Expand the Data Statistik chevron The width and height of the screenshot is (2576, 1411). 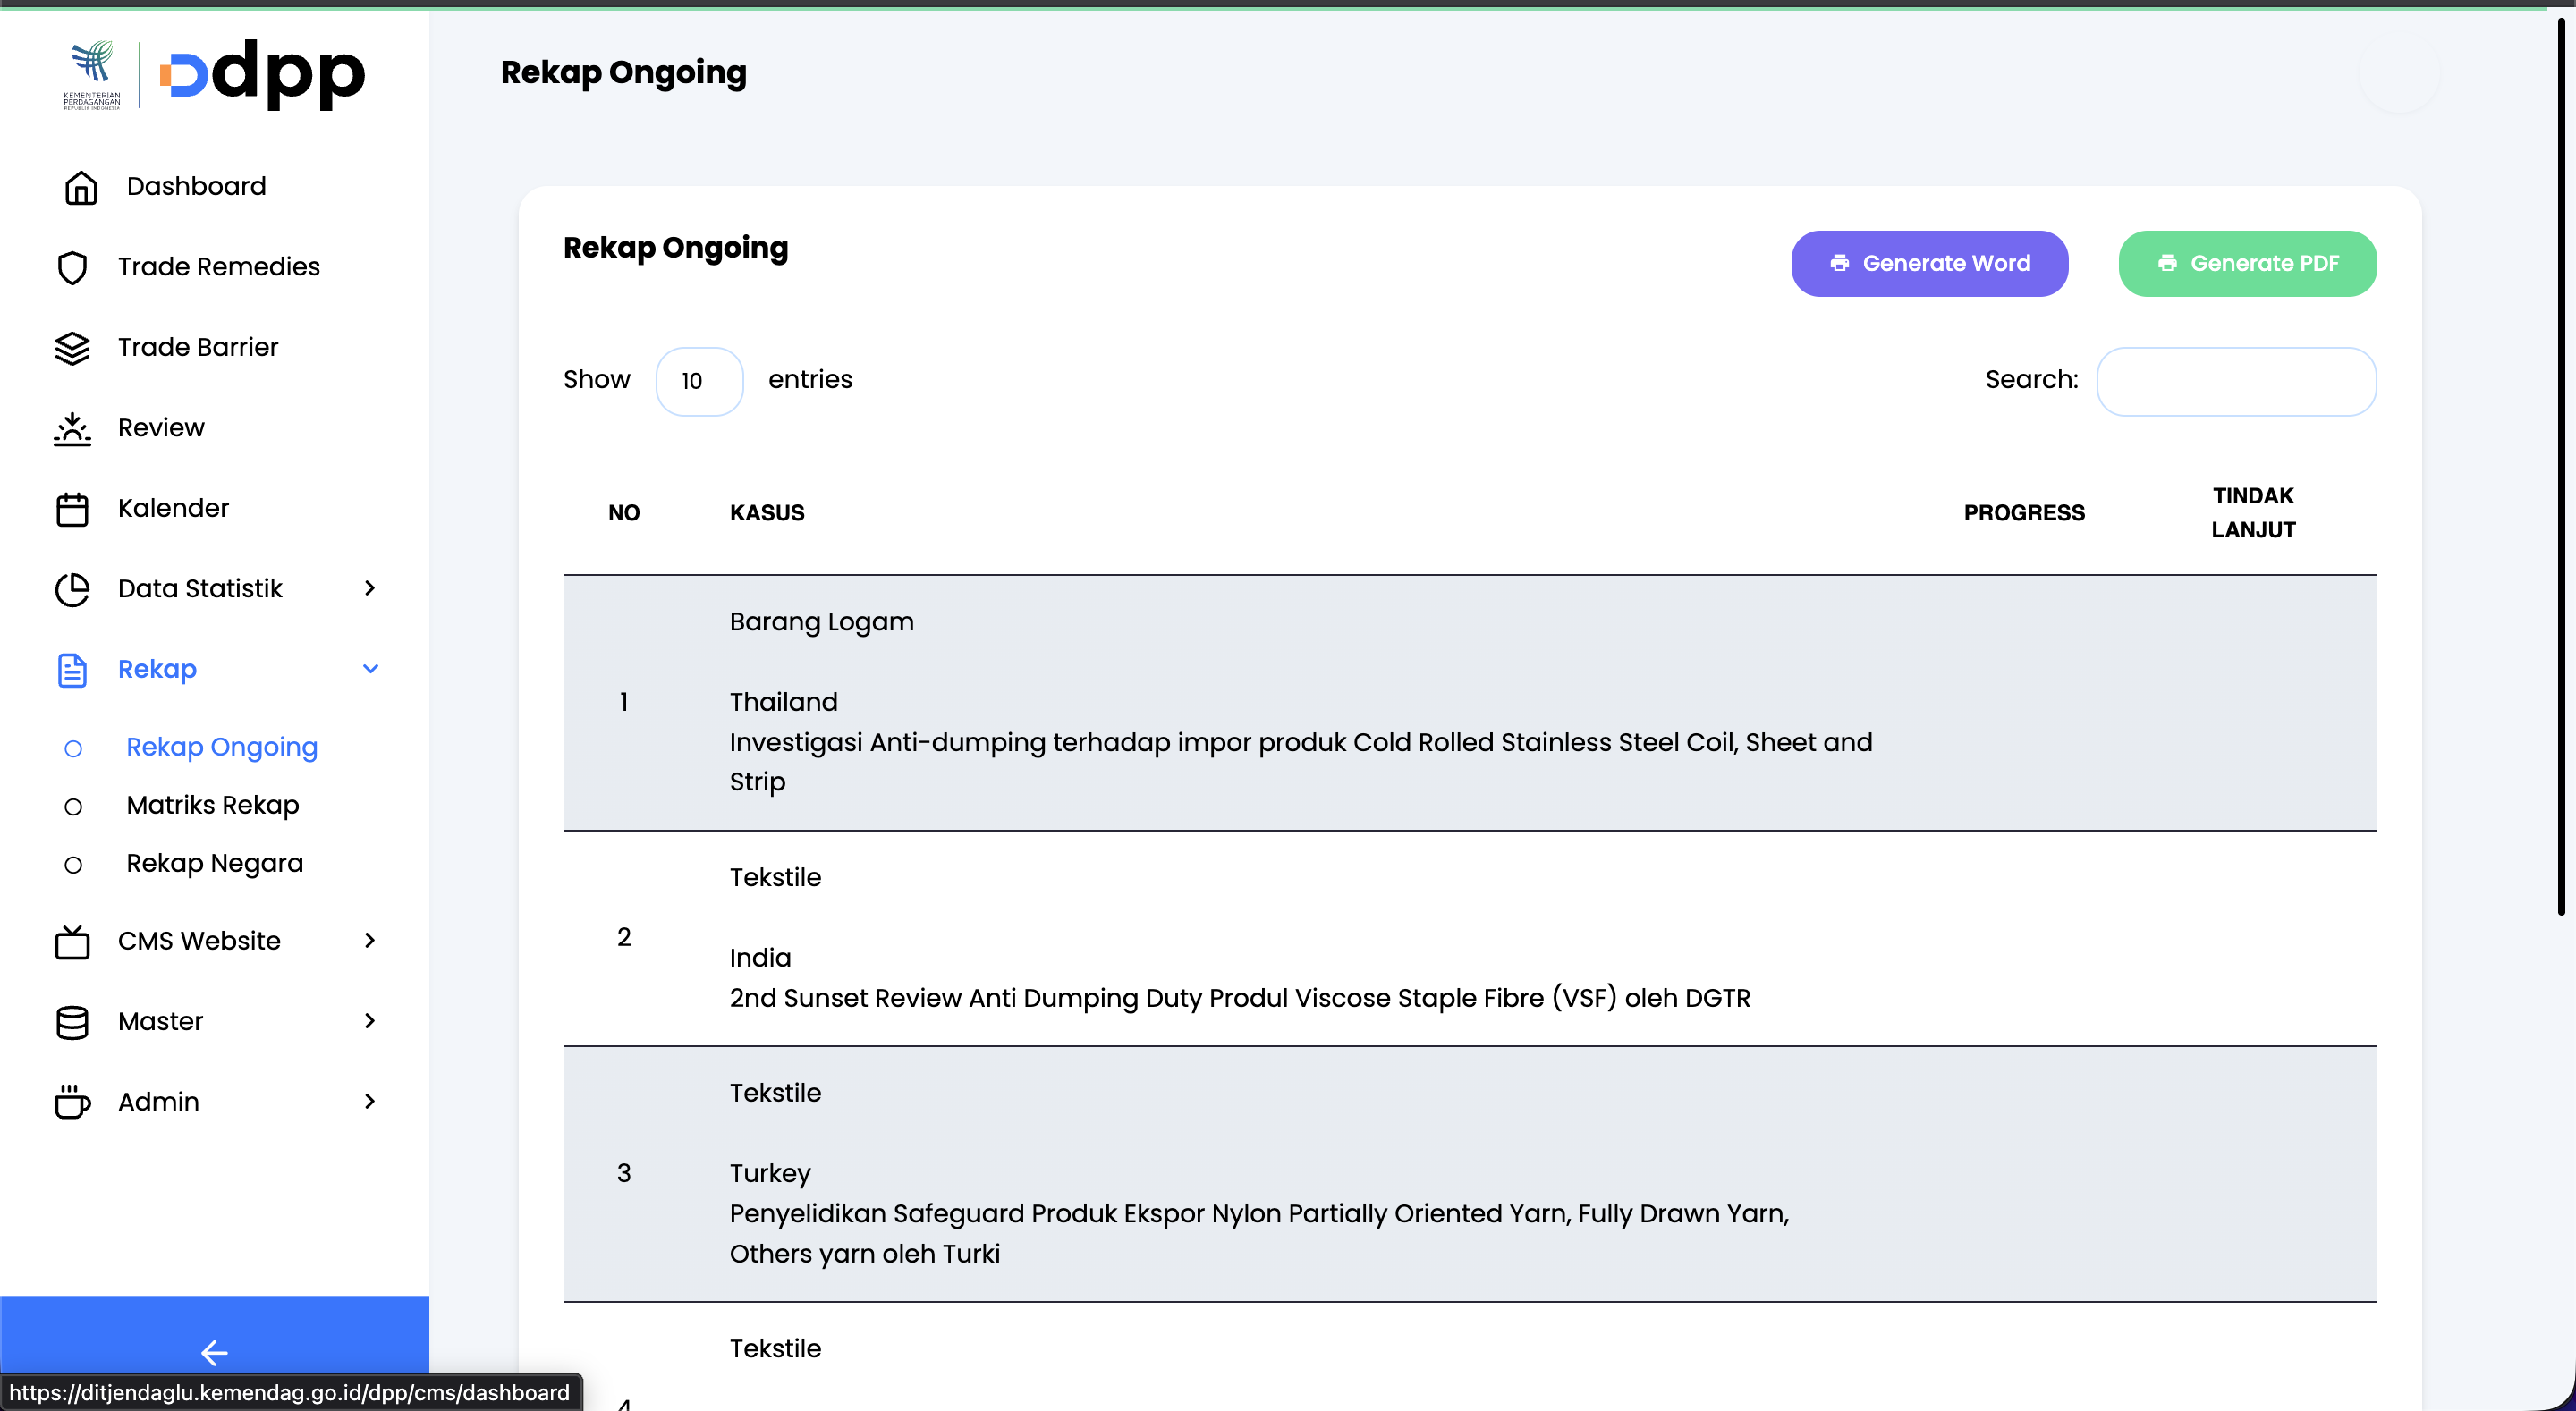coord(370,588)
